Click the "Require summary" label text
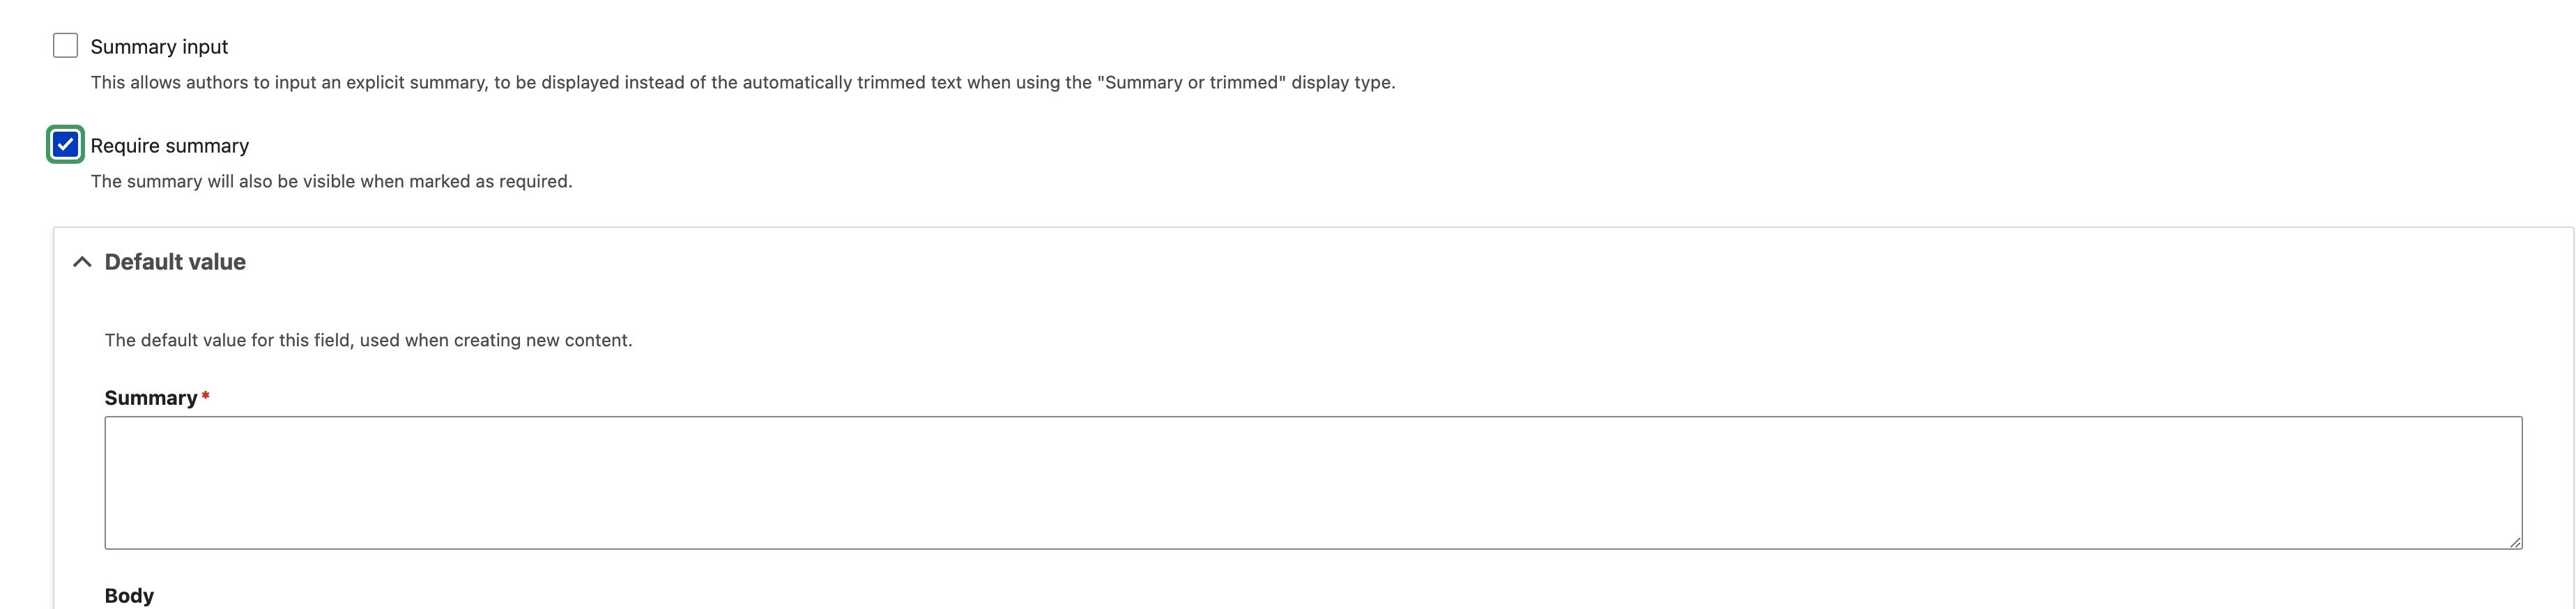The image size is (2576, 609). 169,146
